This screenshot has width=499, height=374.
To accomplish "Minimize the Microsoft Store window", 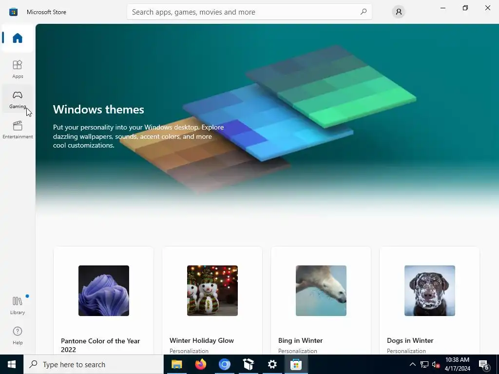I will (x=442, y=8).
